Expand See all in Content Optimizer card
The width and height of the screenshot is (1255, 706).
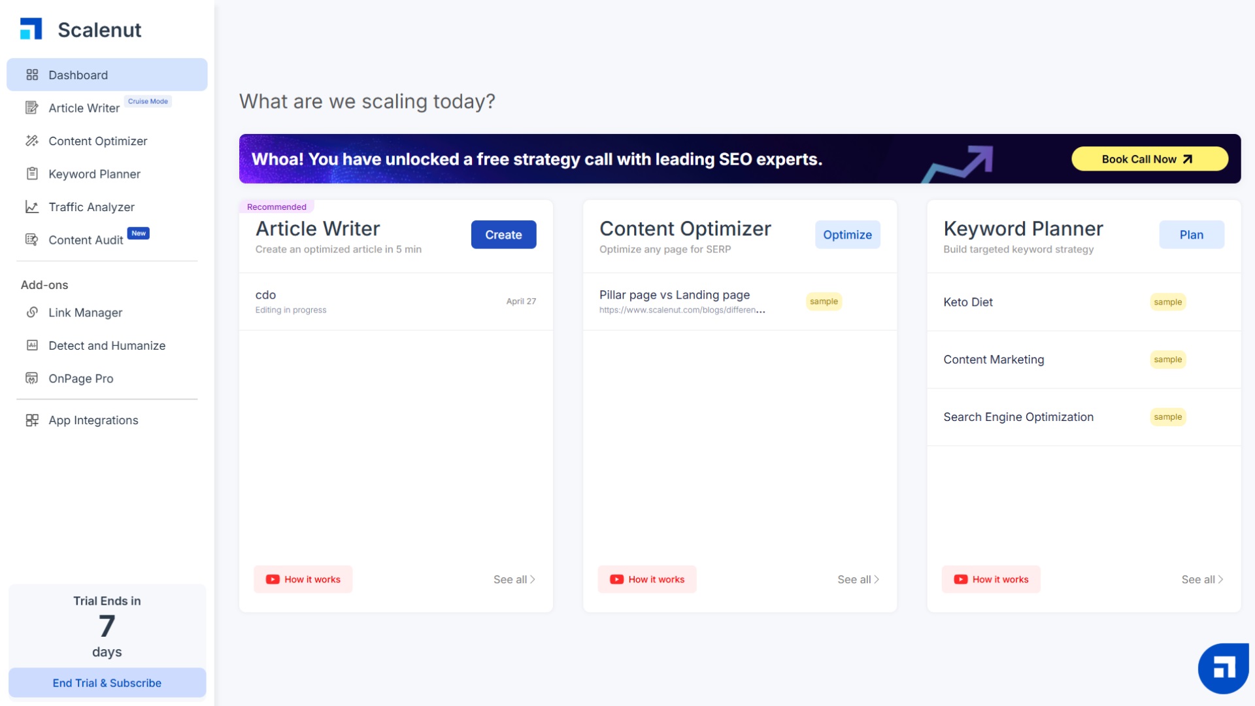click(x=858, y=580)
